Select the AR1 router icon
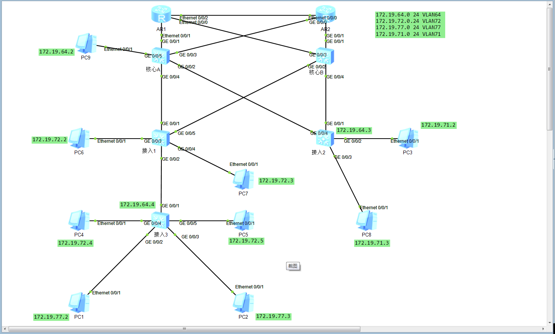This screenshot has height=334, width=555. click(161, 14)
